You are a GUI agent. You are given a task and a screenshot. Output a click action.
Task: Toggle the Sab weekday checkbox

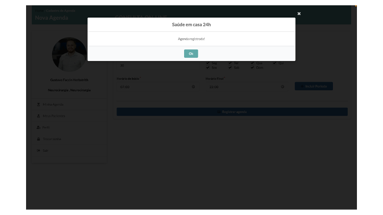click(230, 67)
